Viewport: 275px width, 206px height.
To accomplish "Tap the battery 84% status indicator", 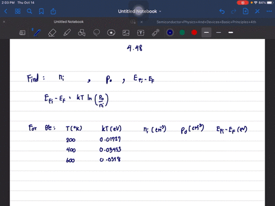I will pos(266,3).
